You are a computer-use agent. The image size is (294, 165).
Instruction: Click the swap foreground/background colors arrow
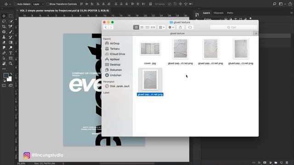(x=11, y=74)
